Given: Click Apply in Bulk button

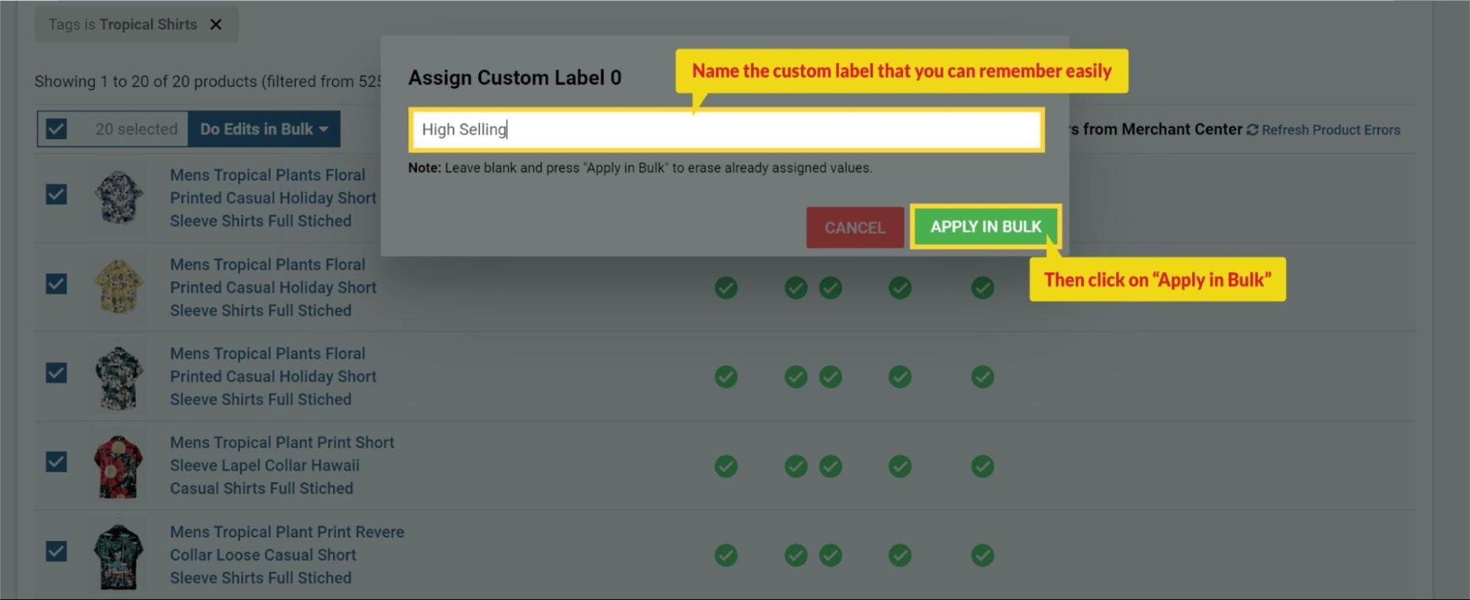Looking at the screenshot, I should (x=985, y=226).
